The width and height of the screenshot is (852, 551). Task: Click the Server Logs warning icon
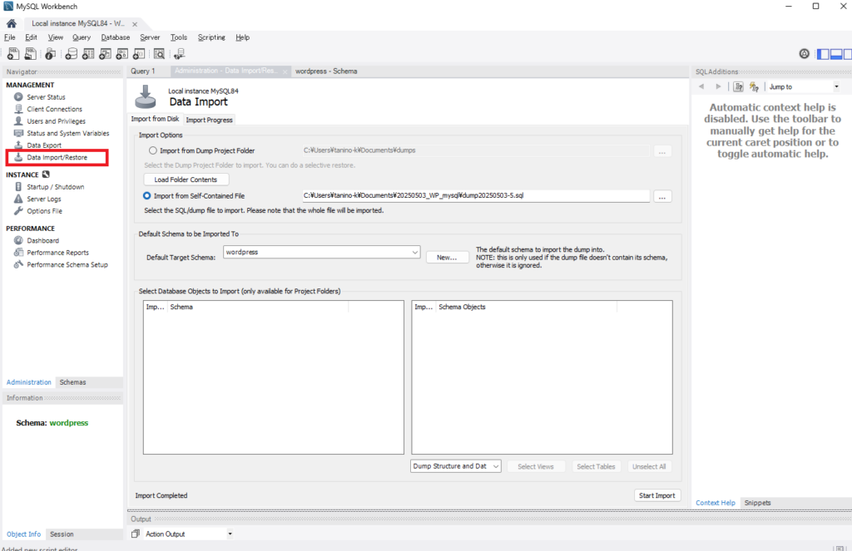tap(18, 199)
